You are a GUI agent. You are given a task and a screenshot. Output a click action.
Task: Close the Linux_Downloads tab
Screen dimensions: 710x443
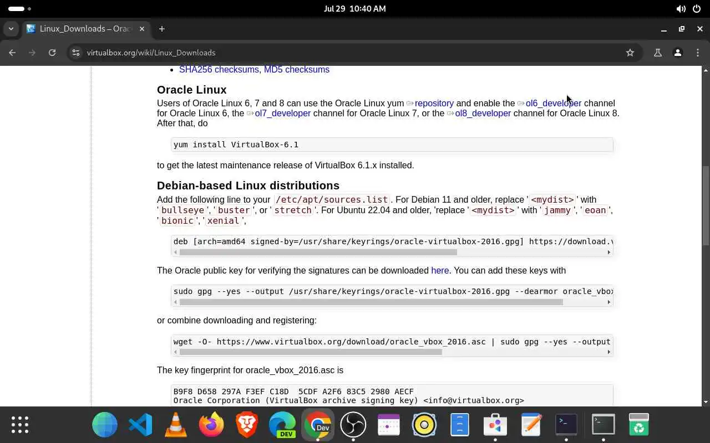coord(143,29)
